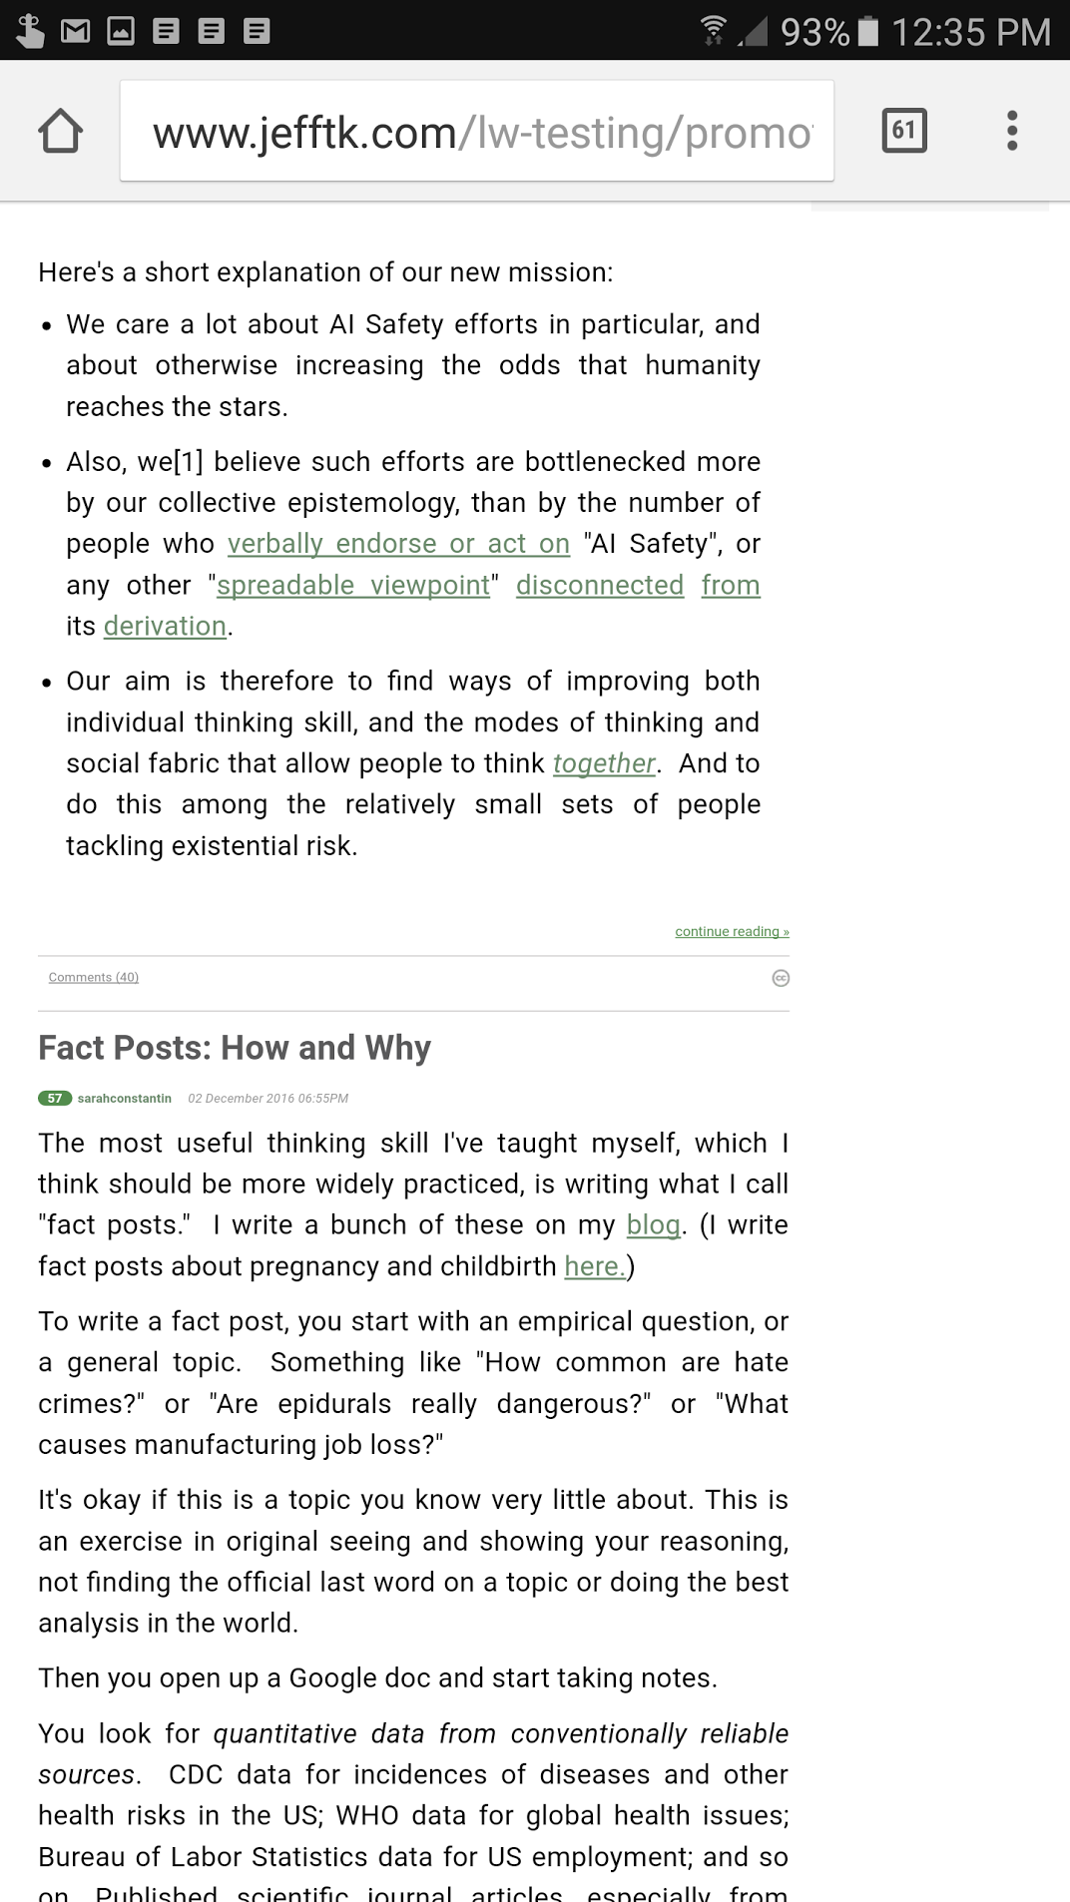Click the italic "together" link
This screenshot has width=1070, height=1902.
click(x=604, y=763)
